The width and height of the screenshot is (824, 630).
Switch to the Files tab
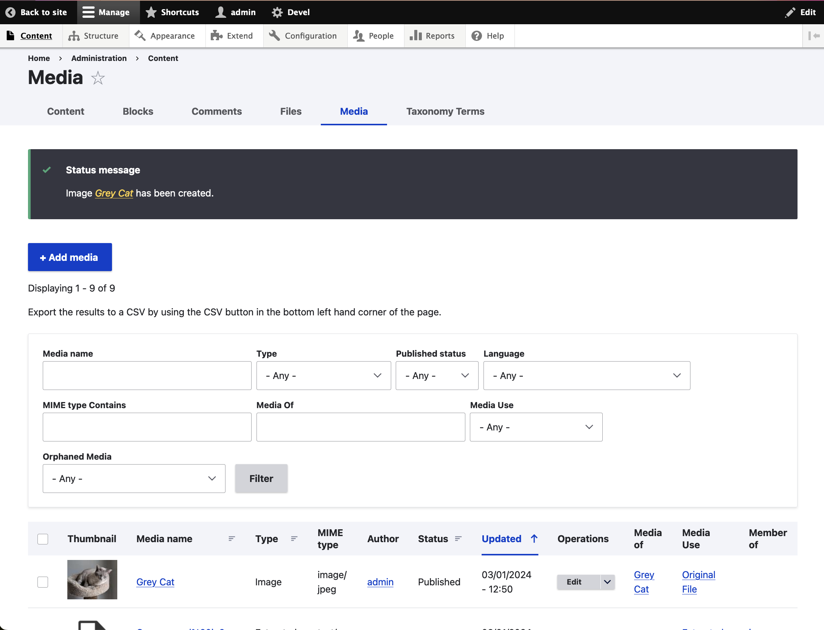tap(291, 111)
